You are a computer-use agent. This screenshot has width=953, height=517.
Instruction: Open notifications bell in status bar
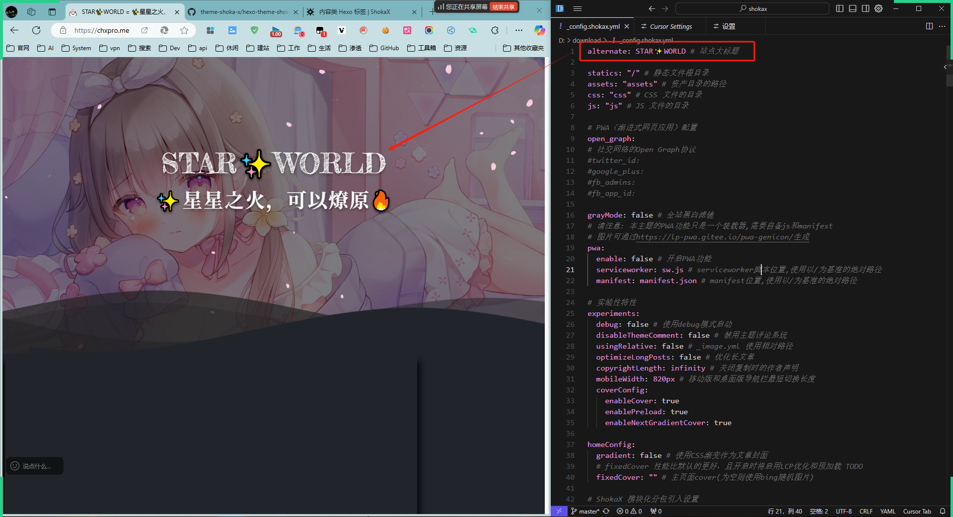(x=942, y=511)
